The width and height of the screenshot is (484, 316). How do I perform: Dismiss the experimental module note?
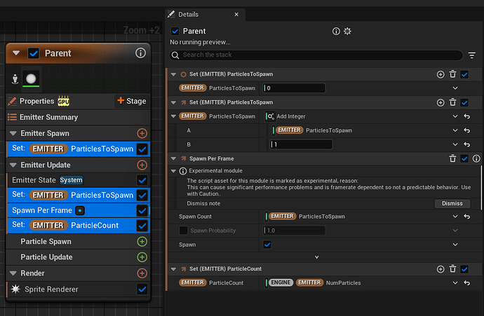(452, 203)
